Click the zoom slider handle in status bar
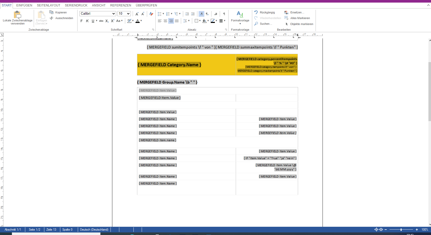431x235 pixels. coord(401,230)
